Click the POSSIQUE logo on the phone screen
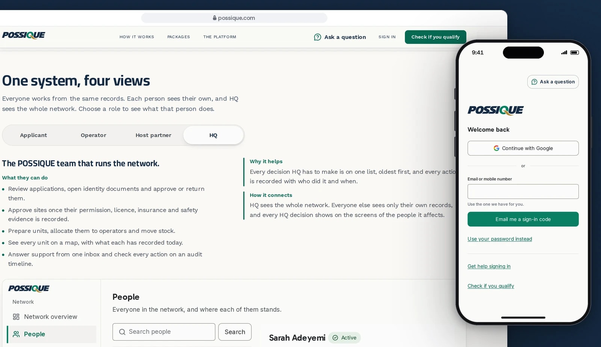This screenshot has height=347, width=601. [495, 110]
